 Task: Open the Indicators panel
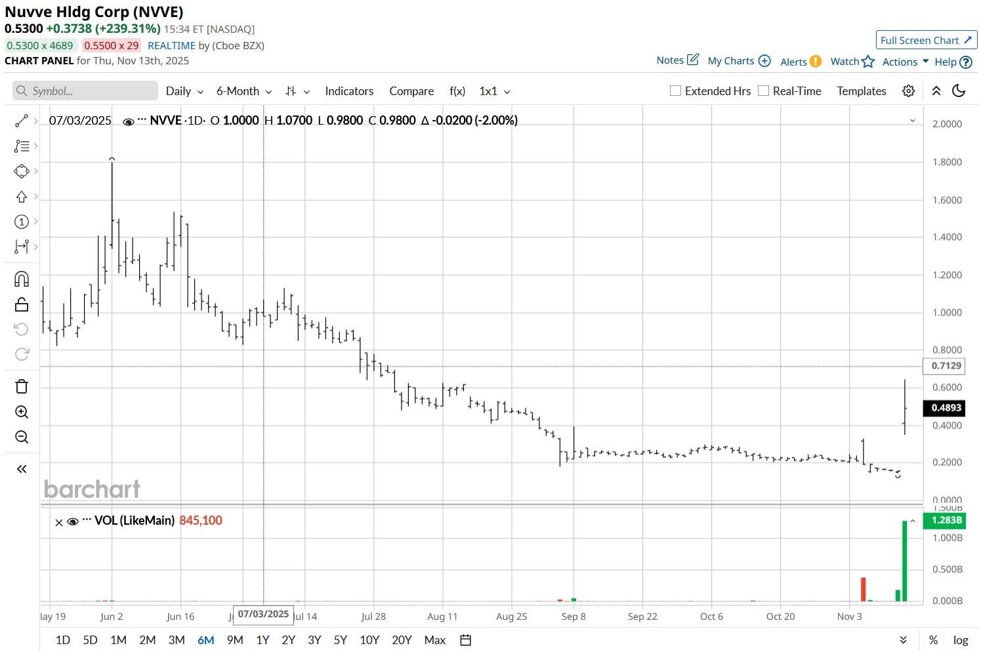click(349, 91)
